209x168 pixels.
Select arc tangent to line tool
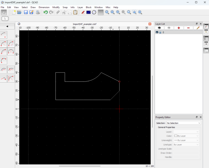click(x=11, y=79)
